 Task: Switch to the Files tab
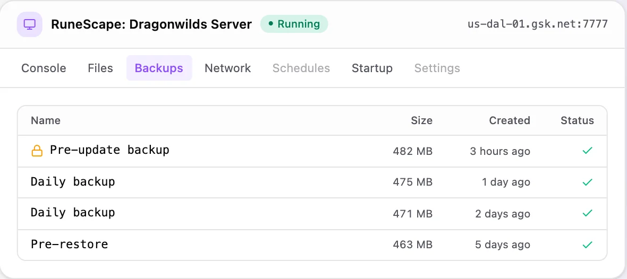coord(100,68)
